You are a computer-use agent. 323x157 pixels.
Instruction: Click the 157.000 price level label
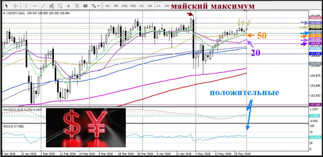pyautogui.click(x=315, y=53)
